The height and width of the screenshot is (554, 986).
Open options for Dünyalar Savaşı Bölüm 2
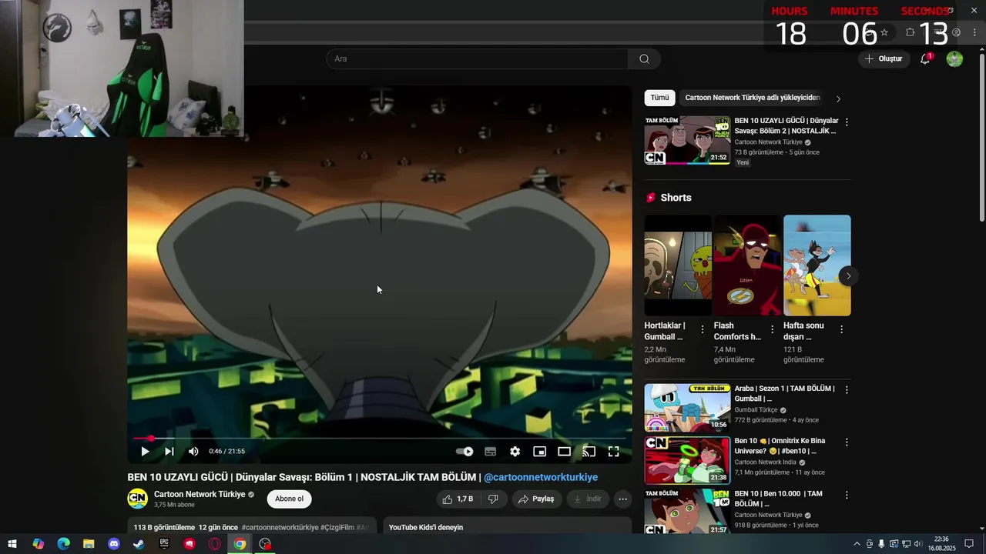coord(847,122)
